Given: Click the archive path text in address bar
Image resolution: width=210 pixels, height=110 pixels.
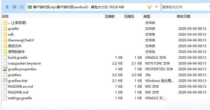Looking at the screenshot, I should click(79, 7).
